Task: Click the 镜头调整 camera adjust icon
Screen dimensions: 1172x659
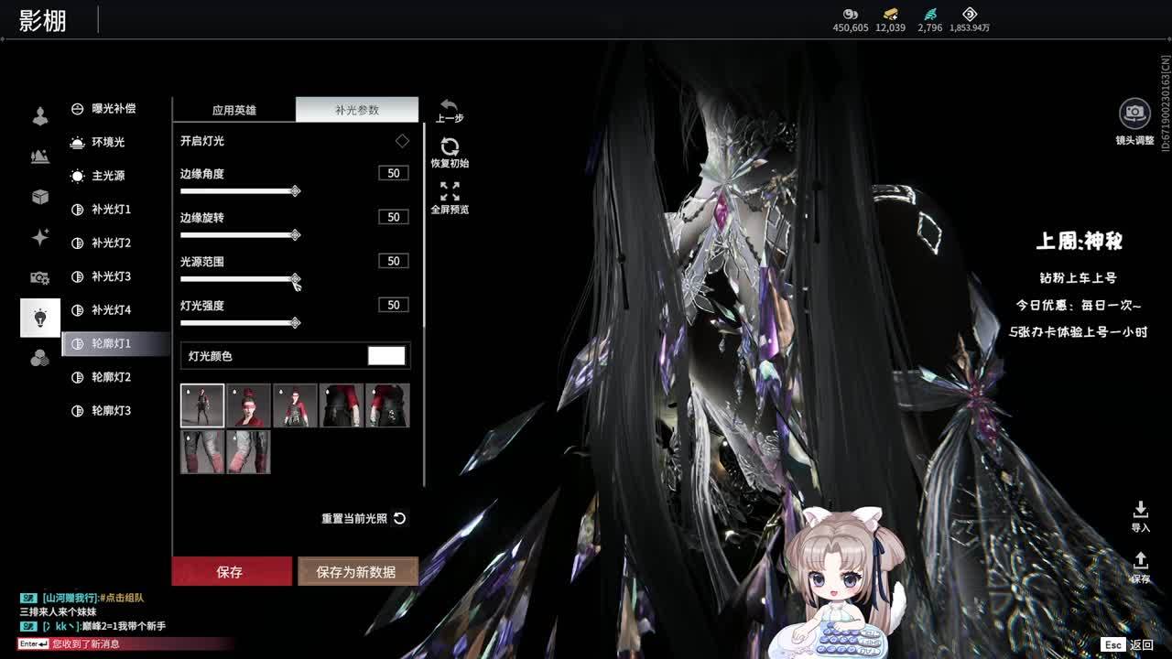Action: coord(1134,113)
